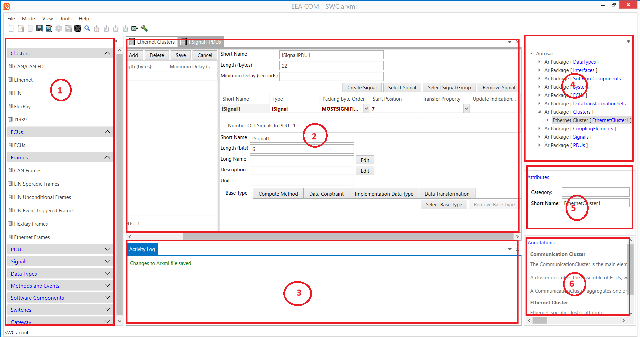
Task: Collapse Ar Package Clusters tree node
Action: point(539,112)
